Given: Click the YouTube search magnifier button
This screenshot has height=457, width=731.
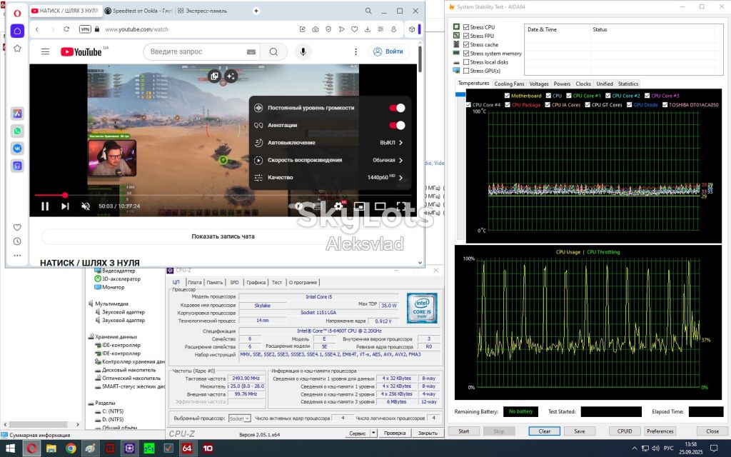Looking at the screenshot, I should 273,51.
